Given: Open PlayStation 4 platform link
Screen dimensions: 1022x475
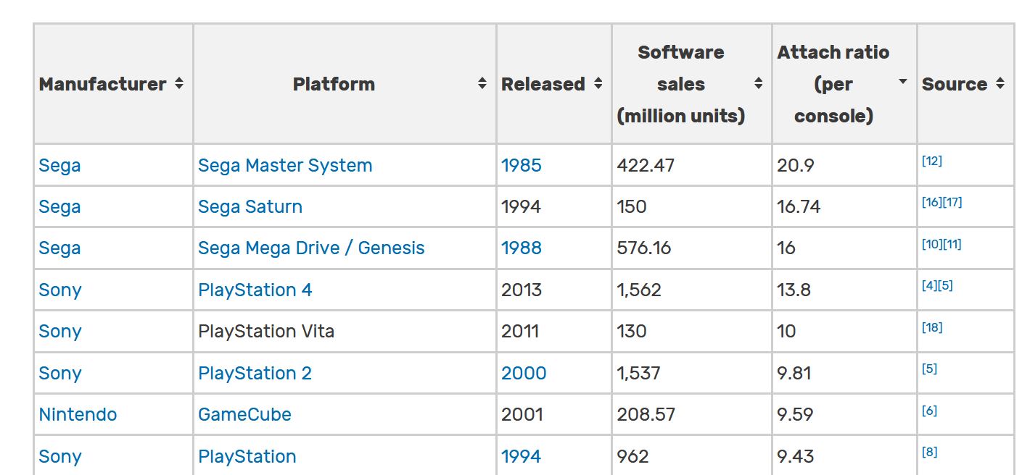Looking at the screenshot, I should point(255,290).
